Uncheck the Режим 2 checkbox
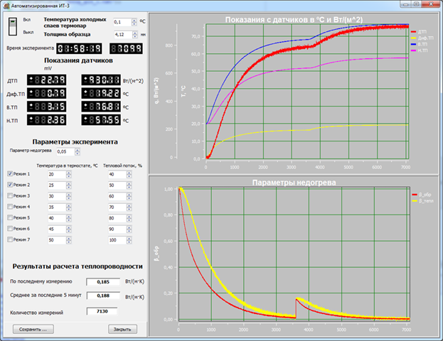 click(x=10, y=185)
